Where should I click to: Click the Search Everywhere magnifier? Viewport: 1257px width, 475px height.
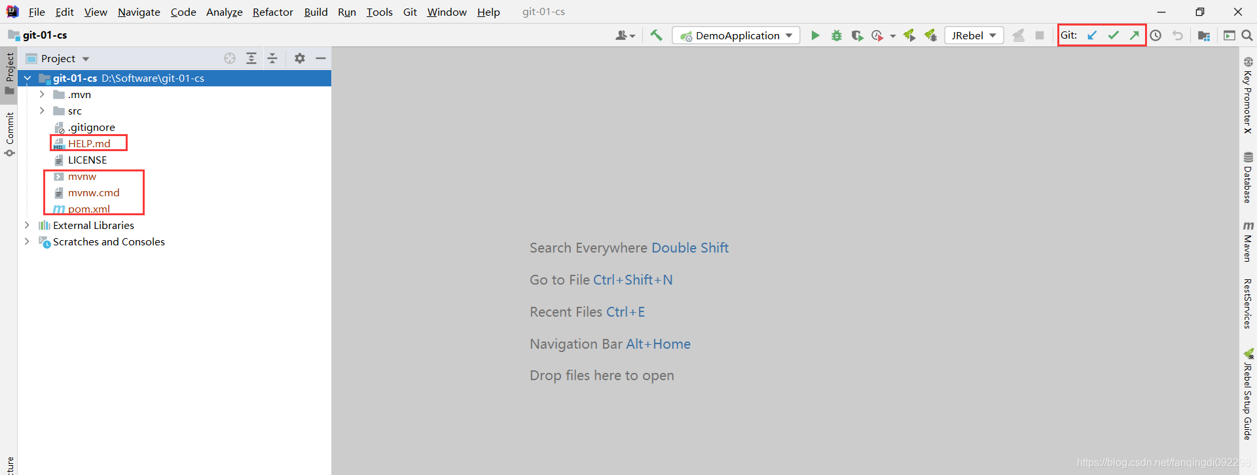(1247, 35)
